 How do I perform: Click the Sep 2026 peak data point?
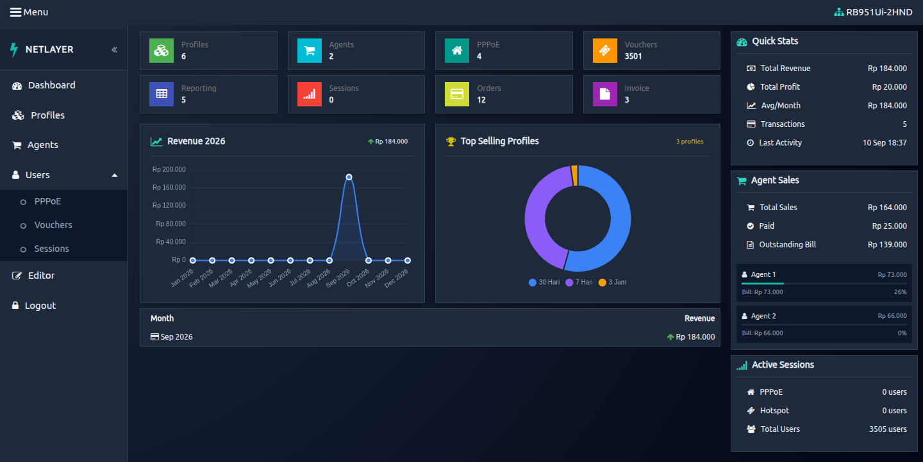click(x=349, y=177)
